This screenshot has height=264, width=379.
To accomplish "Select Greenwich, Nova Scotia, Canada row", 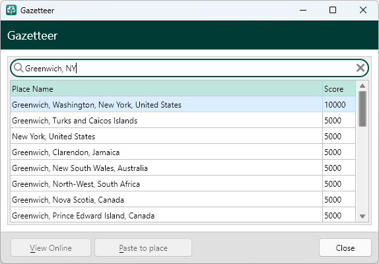I will point(183,199).
